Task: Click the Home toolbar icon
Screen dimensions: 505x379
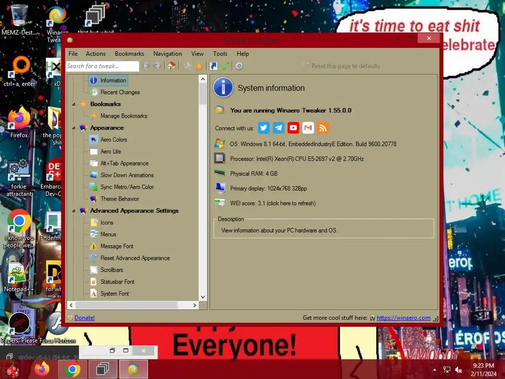Action: [171, 66]
